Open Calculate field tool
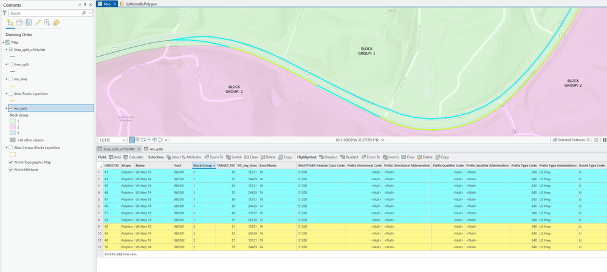 [133, 157]
